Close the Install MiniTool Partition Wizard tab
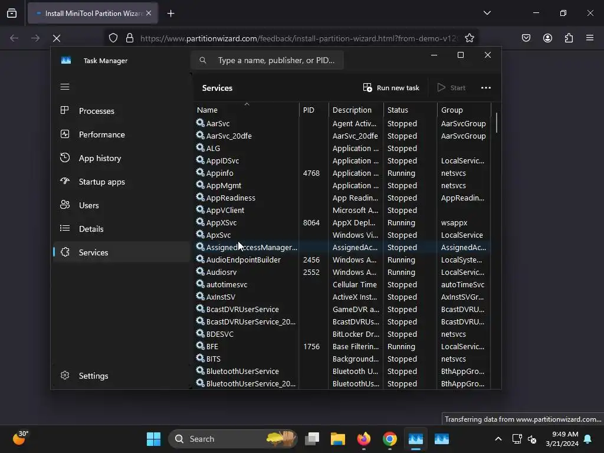 pos(149,13)
